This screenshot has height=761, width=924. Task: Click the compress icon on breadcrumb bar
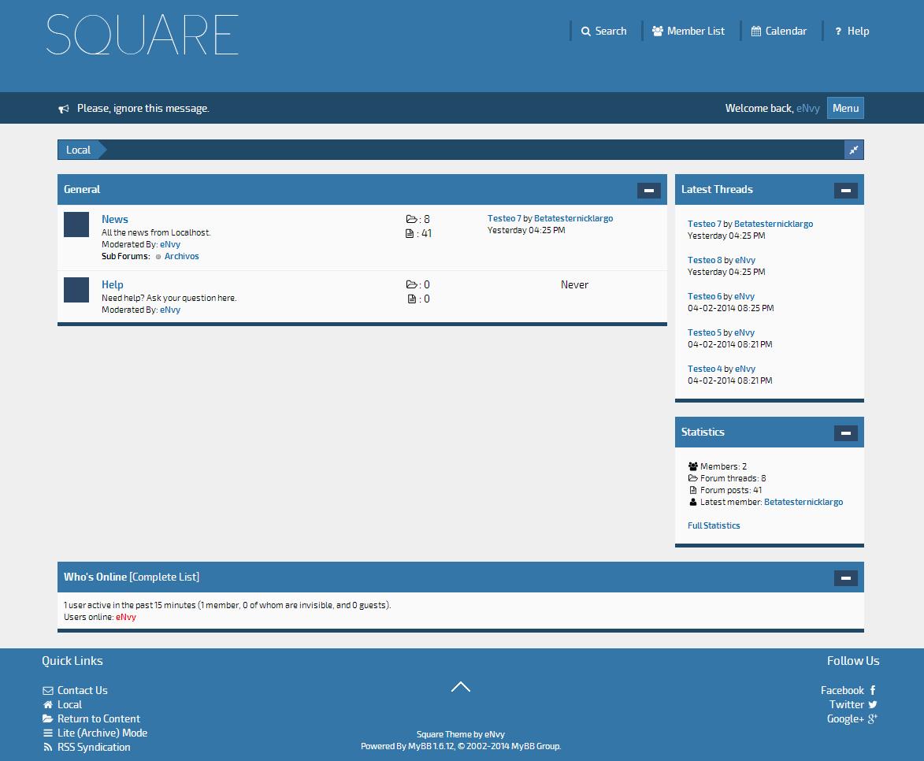(x=854, y=150)
